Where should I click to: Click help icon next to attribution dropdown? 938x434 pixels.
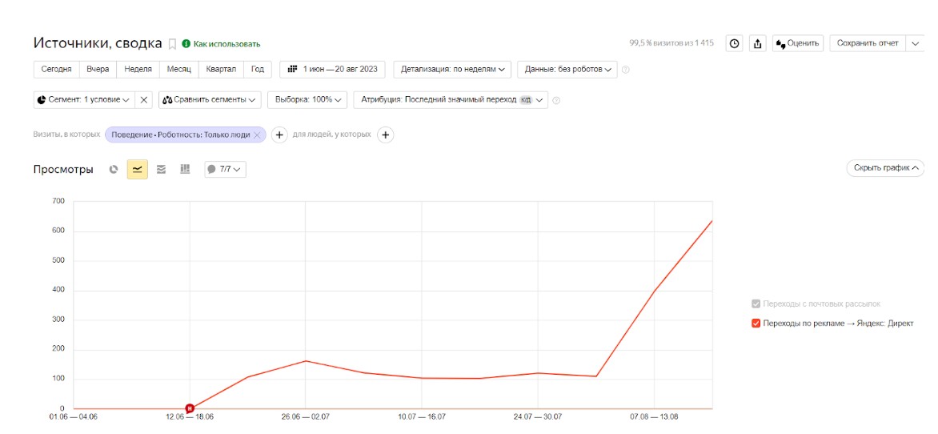pos(556,101)
